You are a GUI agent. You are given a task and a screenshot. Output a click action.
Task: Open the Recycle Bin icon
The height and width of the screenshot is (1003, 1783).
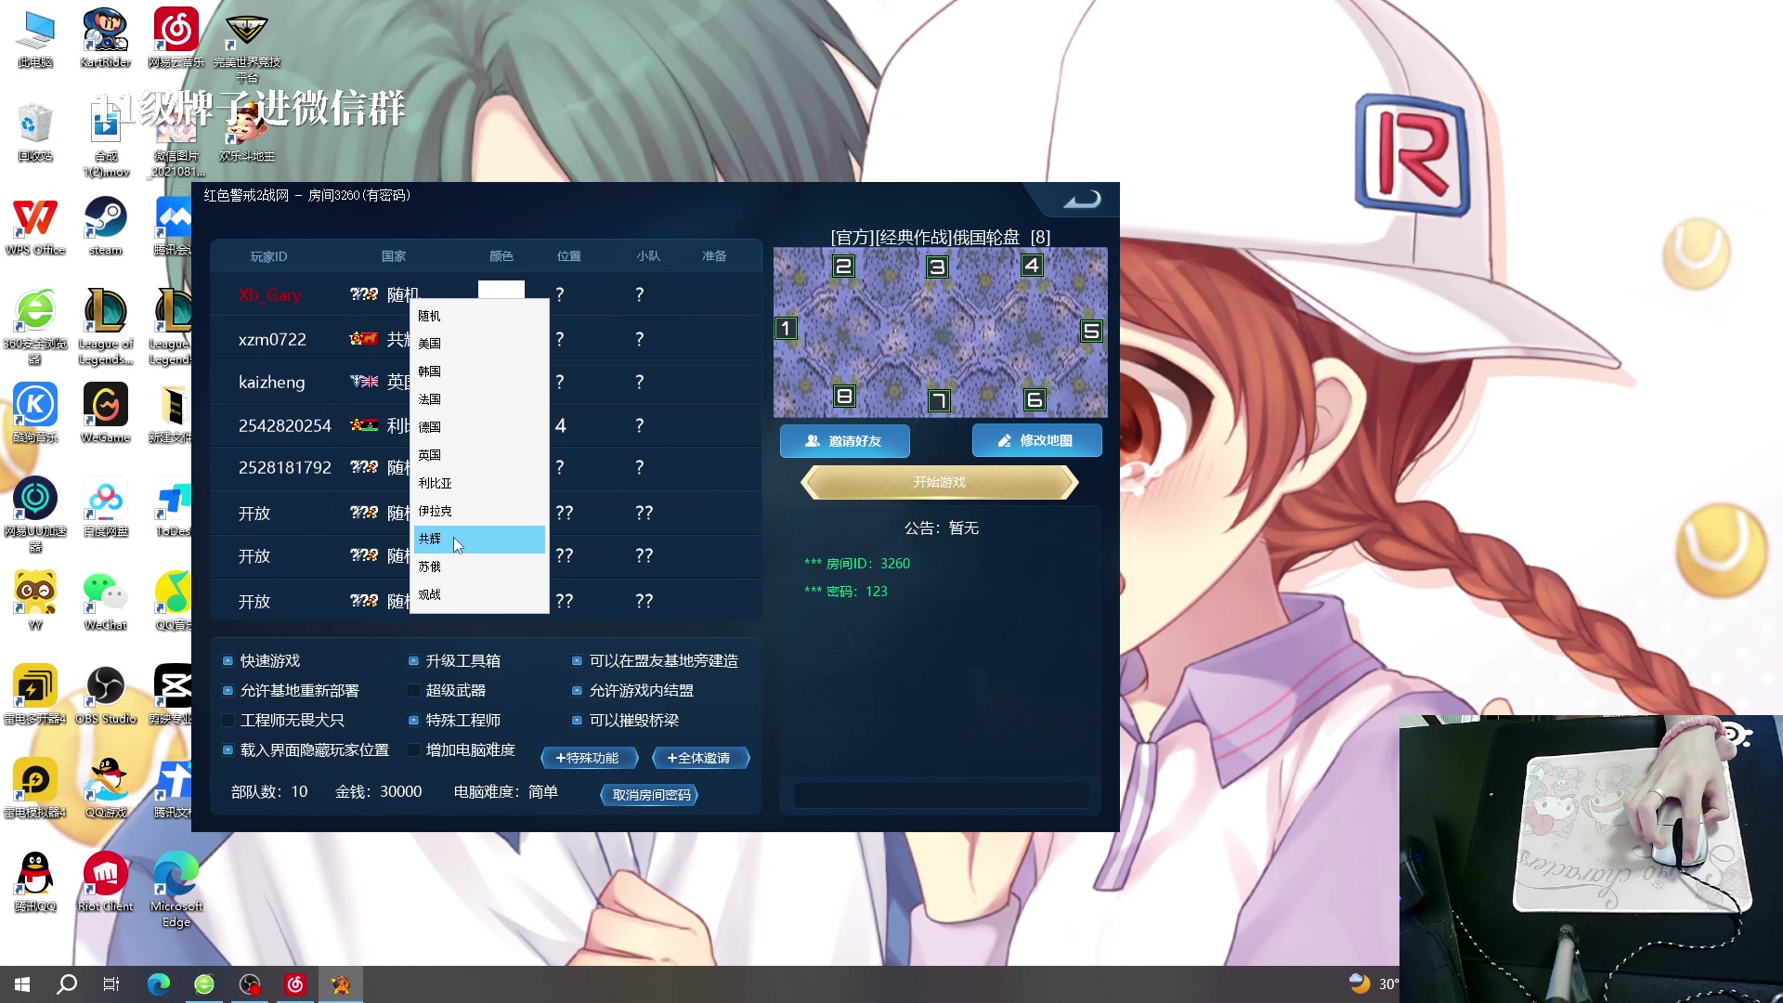pyautogui.click(x=35, y=131)
